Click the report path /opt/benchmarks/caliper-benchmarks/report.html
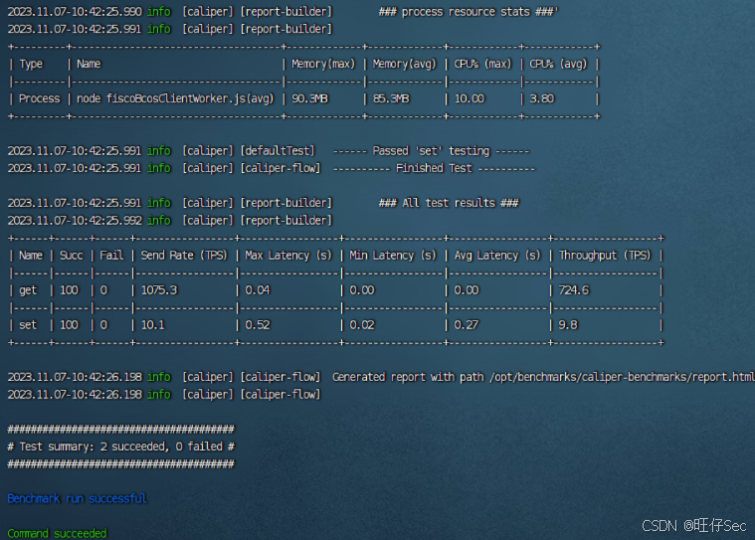This screenshot has width=755, height=540. 622,377
